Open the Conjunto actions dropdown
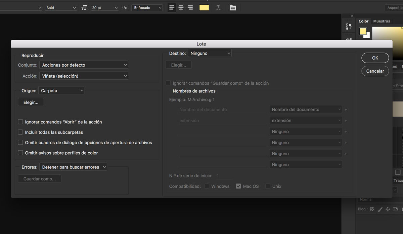The width and height of the screenshot is (403, 234). pyautogui.click(x=83, y=65)
